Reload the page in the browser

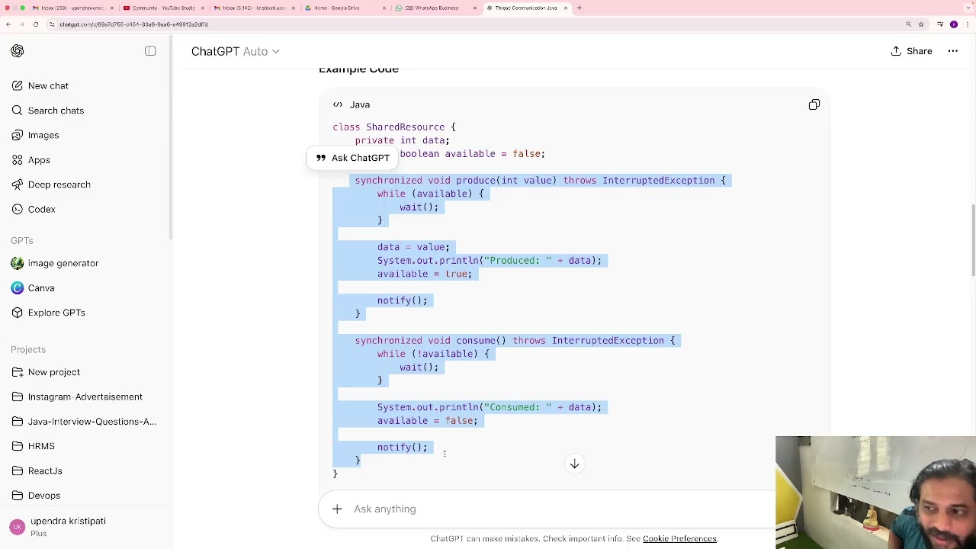tap(35, 24)
